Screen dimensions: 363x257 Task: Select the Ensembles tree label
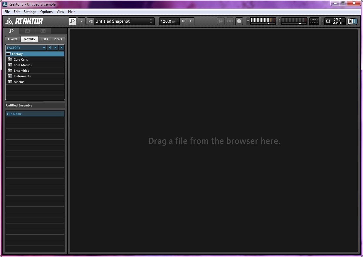point(21,71)
